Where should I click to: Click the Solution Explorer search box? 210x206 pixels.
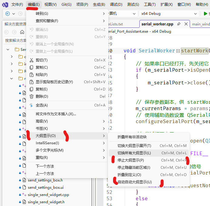coord(15,40)
